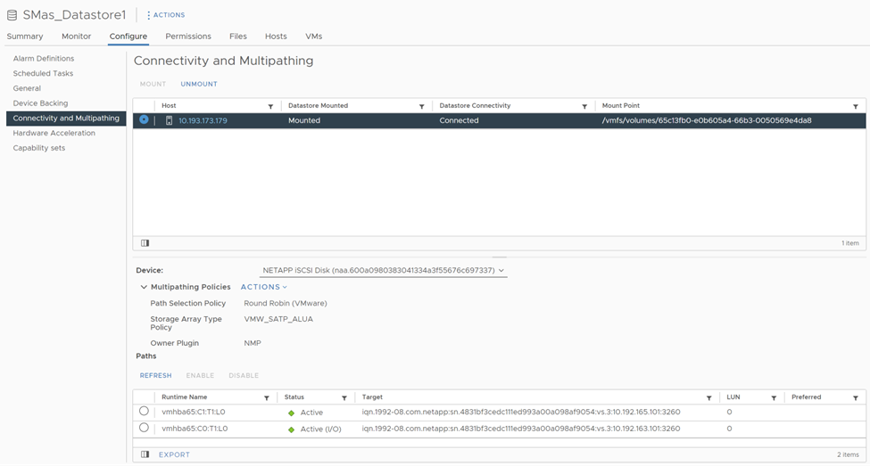The width and height of the screenshot is (870, 466).
Task: Collapse the Multipathing Policies section
Action: 144,287
